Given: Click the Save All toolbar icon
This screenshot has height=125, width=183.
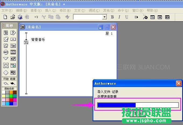Looking at the screenshot, I should coord(20,17).
